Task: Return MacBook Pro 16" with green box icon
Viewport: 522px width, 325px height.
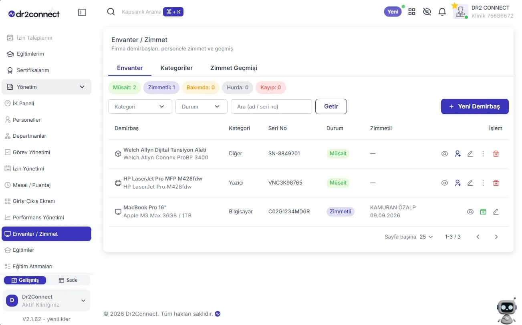Action: [x=483, y=212]
